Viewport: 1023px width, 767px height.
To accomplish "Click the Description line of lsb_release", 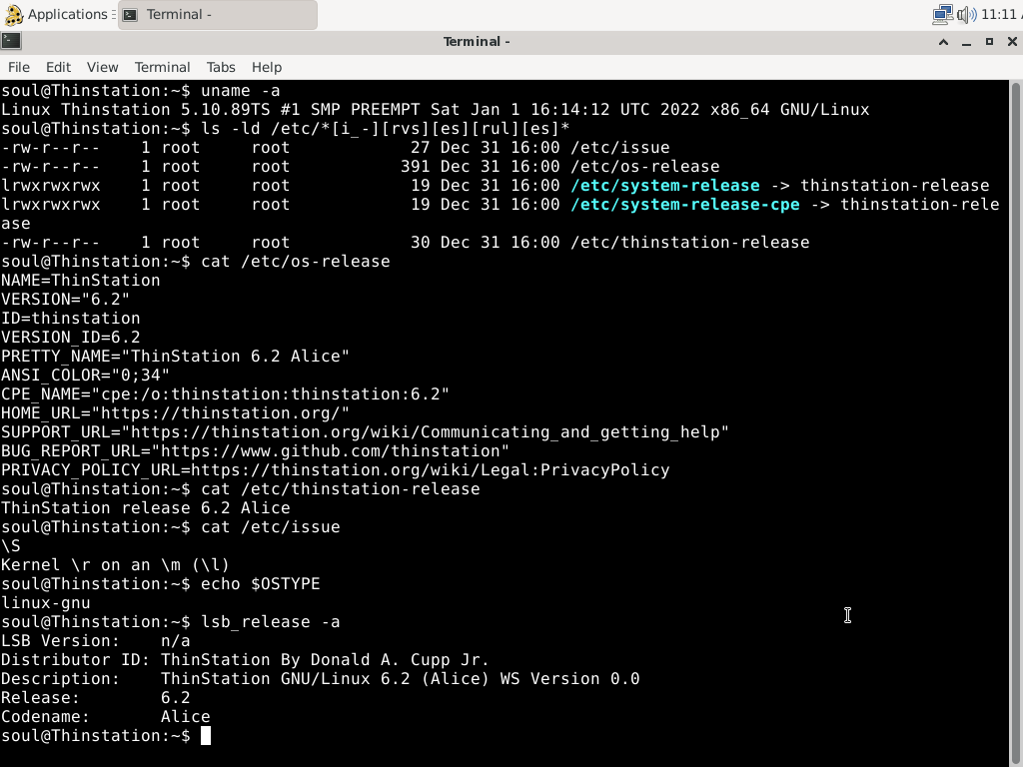I will click(x=321, y=678).
